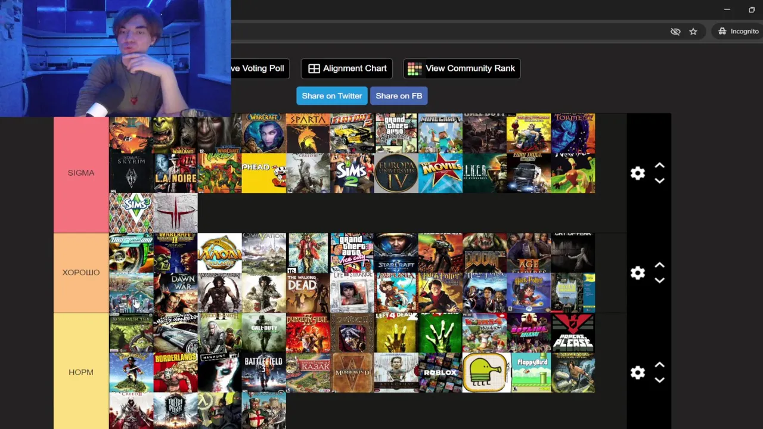Select World of Warcraft tile
Screen dimensions: 763x429
pyautogui.click(x=263, y=133)
